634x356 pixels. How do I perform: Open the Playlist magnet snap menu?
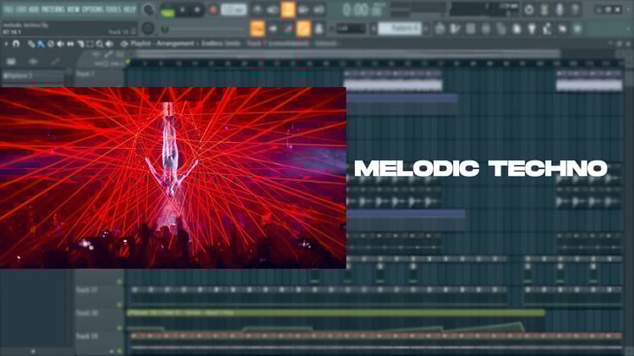16,43
